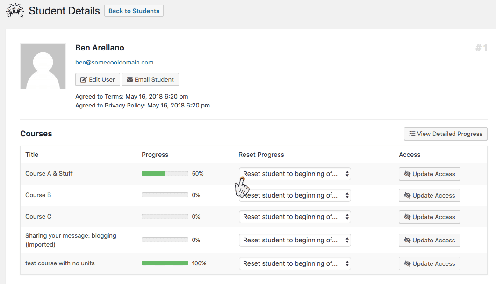The image size is (496, 284).
Task: Click the Reset Progress column header
Action: [261, 155]
